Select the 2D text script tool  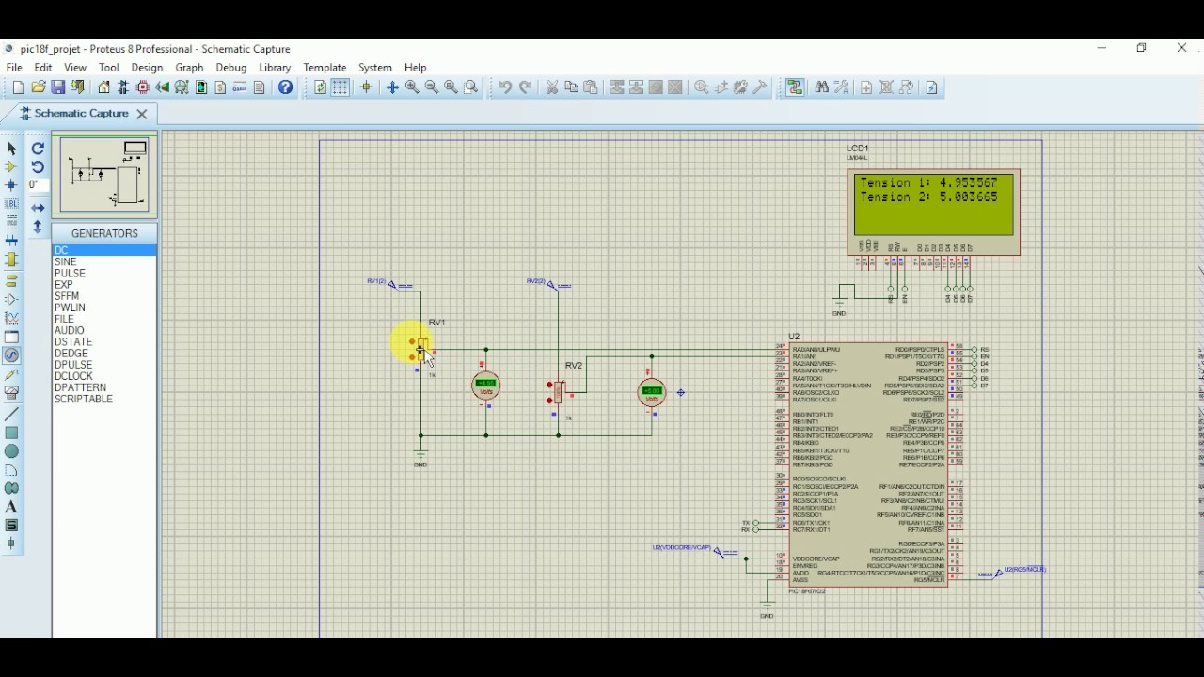11,222
